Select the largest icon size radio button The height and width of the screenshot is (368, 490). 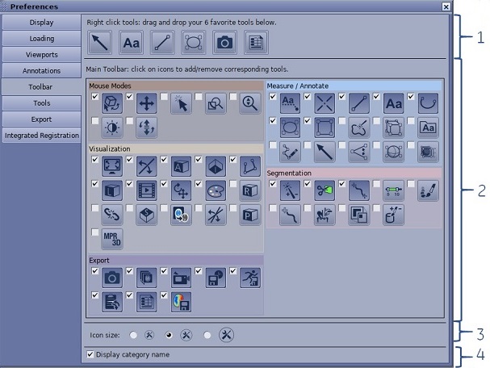click(x=208, y=333)
